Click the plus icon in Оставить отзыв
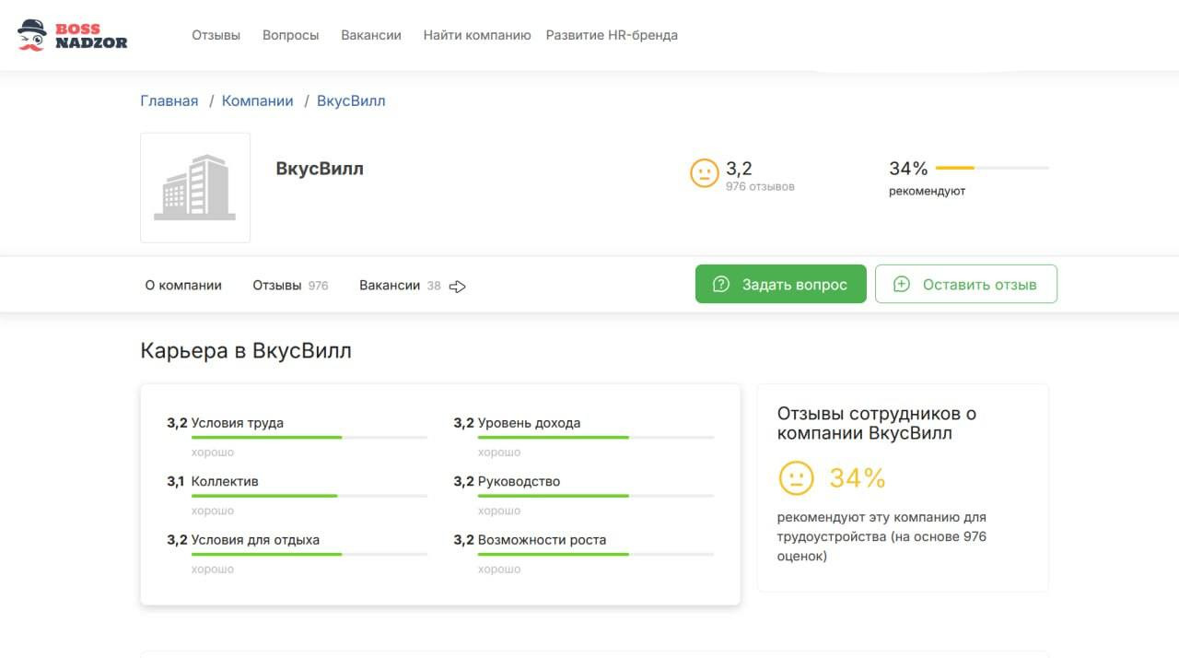 902,285
